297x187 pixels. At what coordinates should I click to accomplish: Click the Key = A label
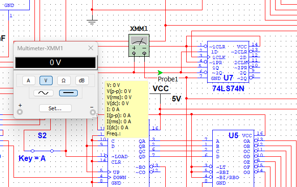(x=32, y=158)
